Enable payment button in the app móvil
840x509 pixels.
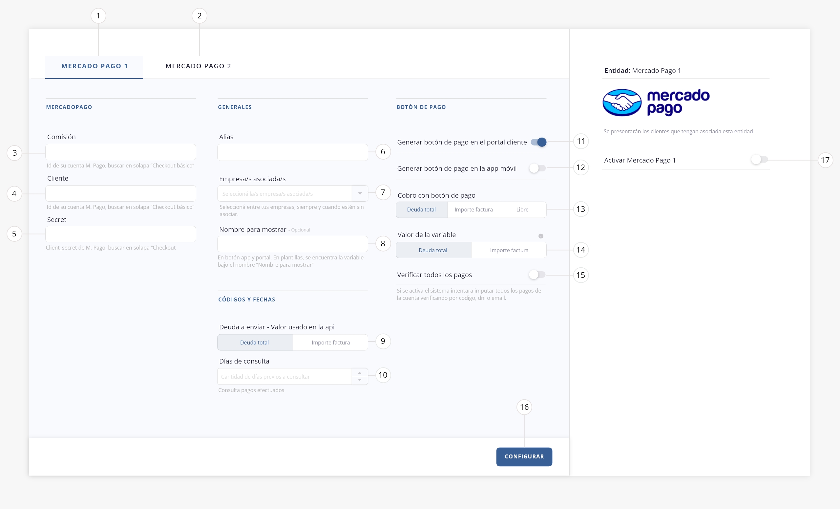pyautogui.click(x=537, y=168)
